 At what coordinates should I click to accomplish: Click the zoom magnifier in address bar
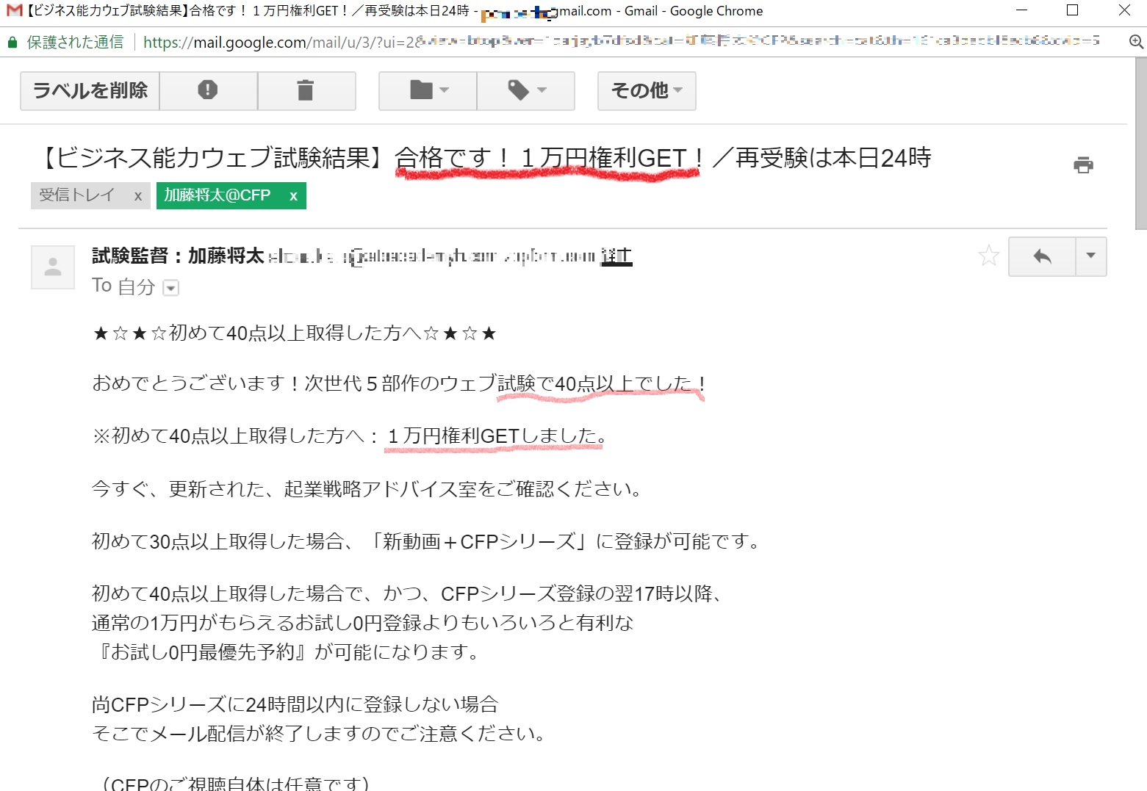pyautogui.click(x=1136, y=42)
